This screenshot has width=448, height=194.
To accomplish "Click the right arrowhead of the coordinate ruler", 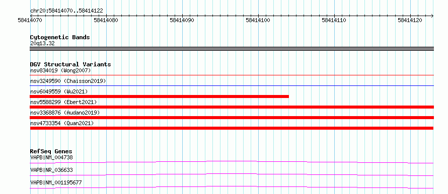I will pos(432,16).
